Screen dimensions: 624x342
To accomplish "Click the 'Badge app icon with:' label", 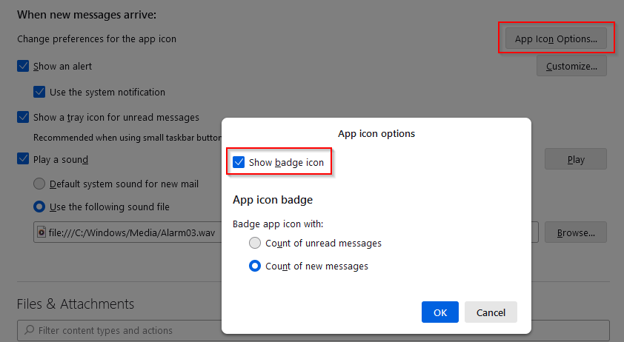I will coord(278,224).
